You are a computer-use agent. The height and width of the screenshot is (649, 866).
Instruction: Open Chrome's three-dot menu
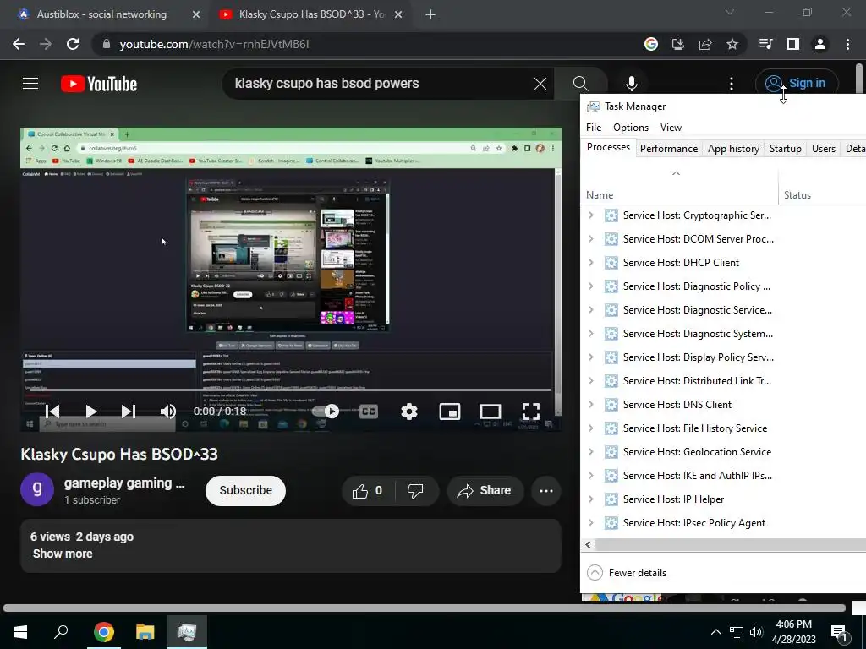[847, 44]
